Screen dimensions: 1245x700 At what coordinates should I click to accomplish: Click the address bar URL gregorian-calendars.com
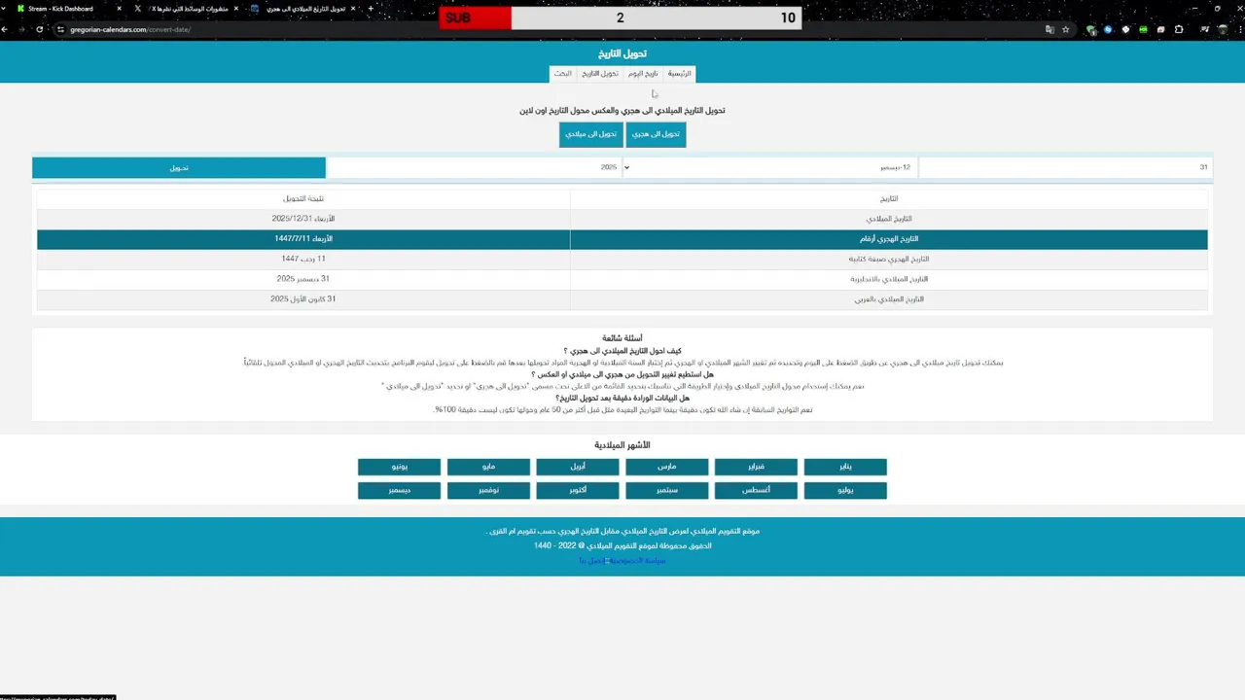pos(130,29)
